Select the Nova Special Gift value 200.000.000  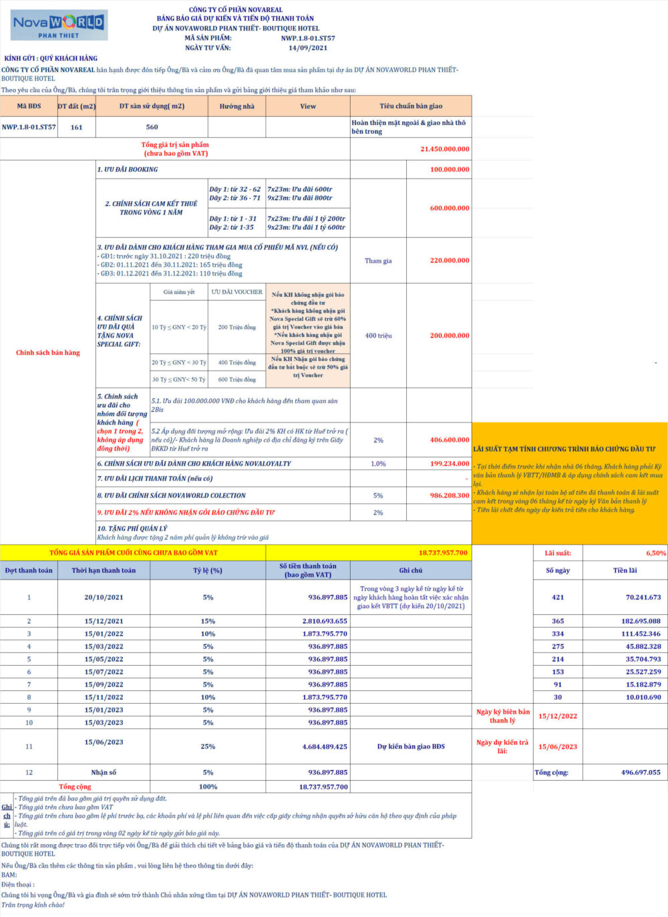point(450,336)
